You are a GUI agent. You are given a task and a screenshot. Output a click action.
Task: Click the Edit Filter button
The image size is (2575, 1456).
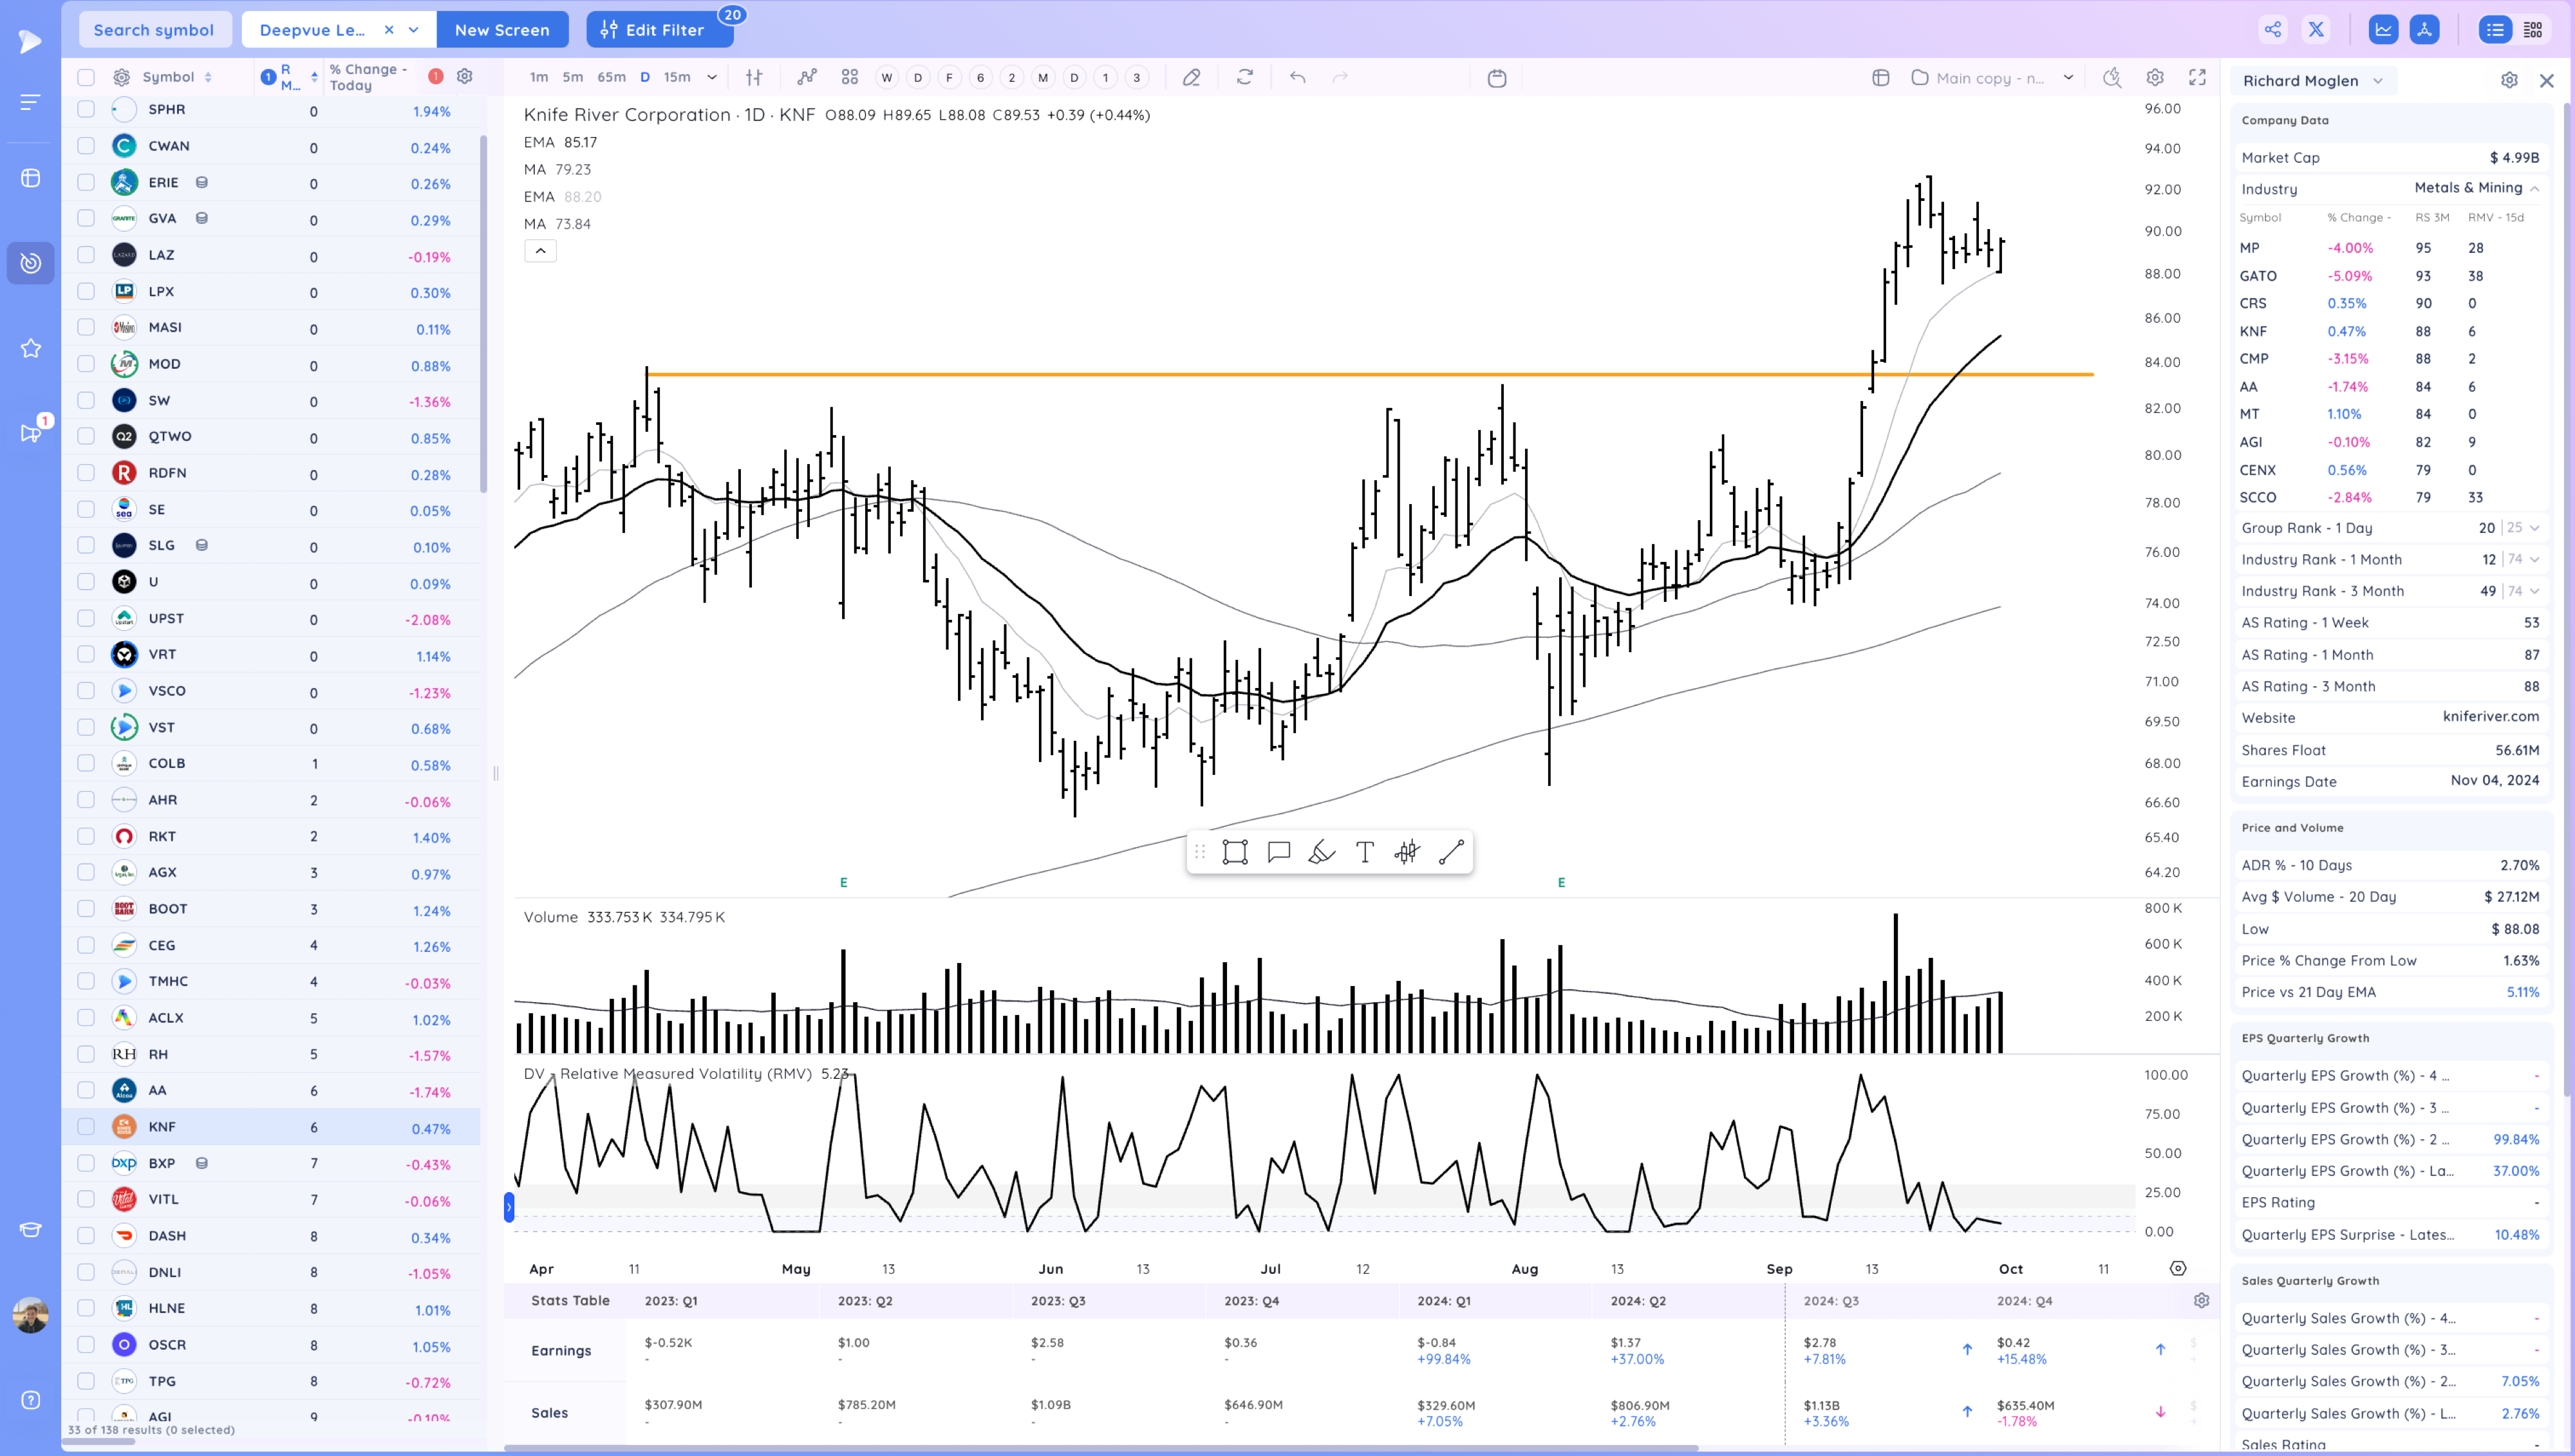point(660,30)
